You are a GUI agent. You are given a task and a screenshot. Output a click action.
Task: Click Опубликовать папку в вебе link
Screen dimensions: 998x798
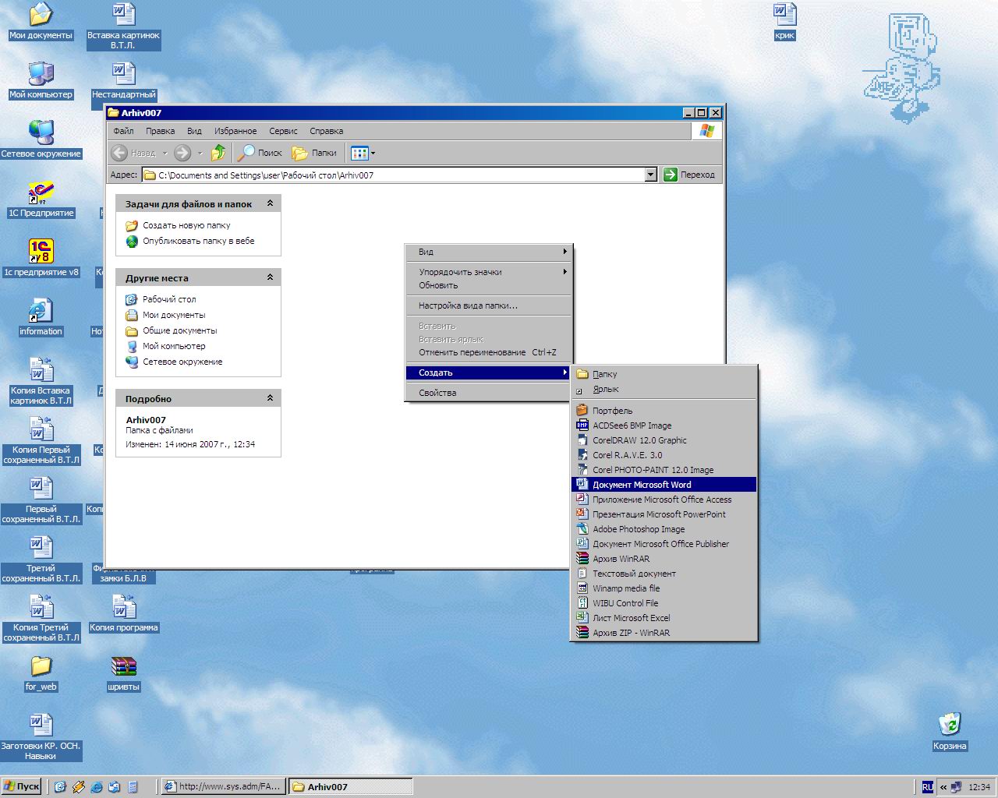point(198,241)
